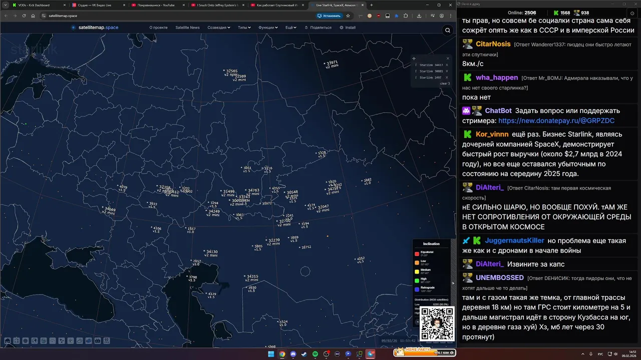Open the 'О проекте' menu item
Viewport: 641px width, 360px height.
158,27
